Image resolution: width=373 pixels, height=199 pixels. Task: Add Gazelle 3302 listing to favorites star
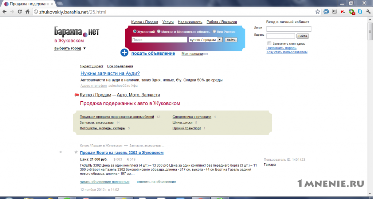tap(76, 152)
